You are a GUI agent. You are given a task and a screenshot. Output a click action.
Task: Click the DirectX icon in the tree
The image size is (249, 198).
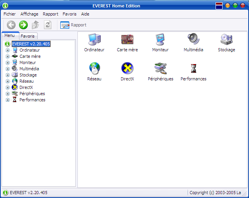15,87
